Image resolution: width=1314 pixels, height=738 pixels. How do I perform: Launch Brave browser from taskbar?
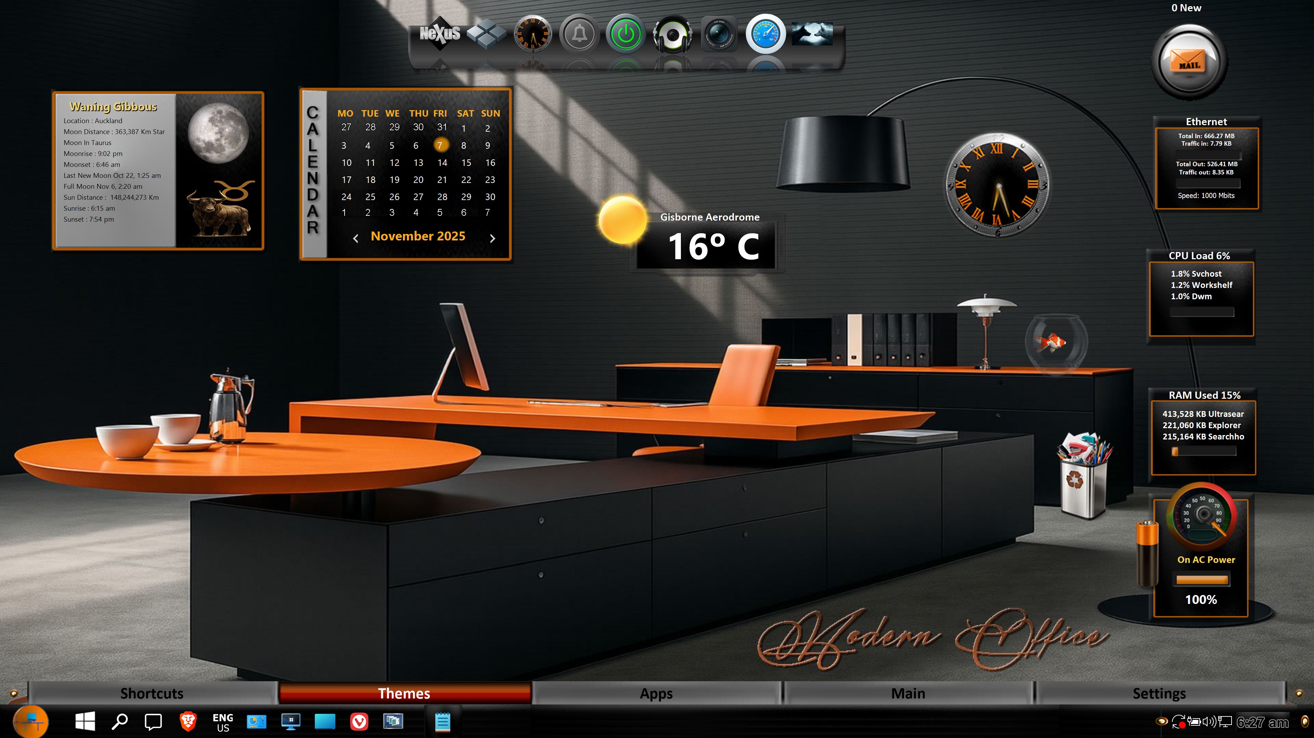[x=188, y=722]
